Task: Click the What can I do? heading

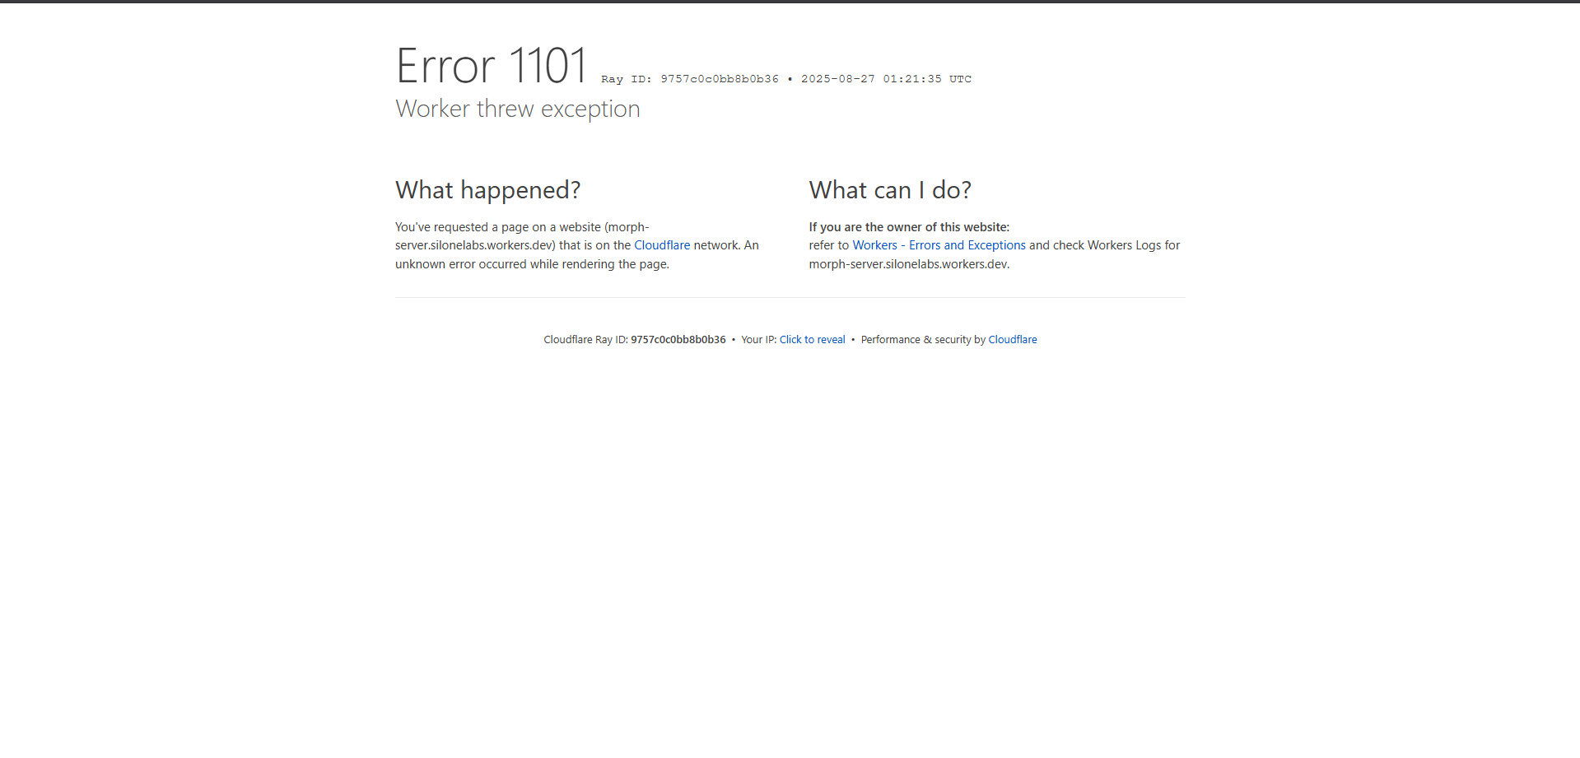Action: pyautogui.click(x=889, y=189)
